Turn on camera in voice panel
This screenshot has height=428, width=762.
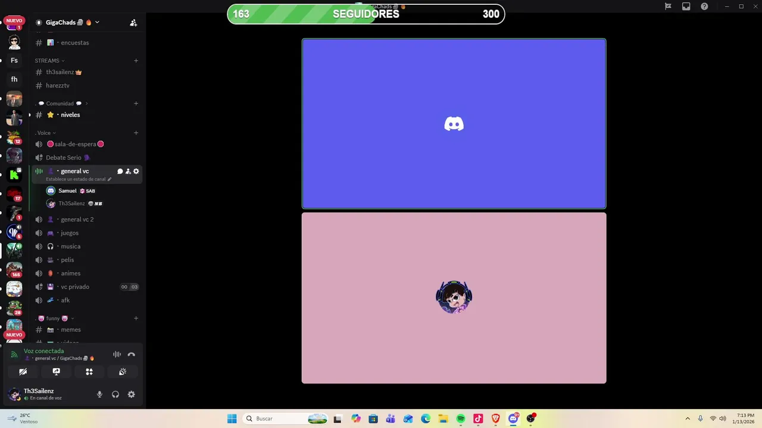[23, 372]
